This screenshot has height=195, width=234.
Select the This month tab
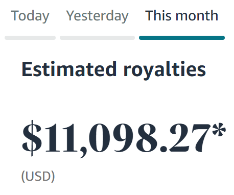click(181, 15)
